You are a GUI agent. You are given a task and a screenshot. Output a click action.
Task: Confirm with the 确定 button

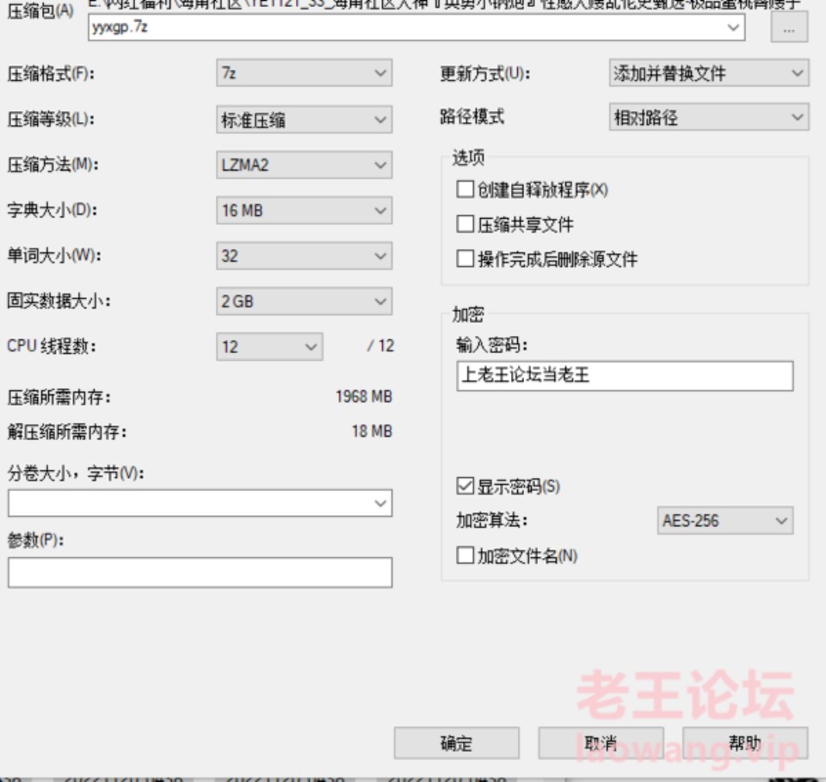click(x=456, y=743)
